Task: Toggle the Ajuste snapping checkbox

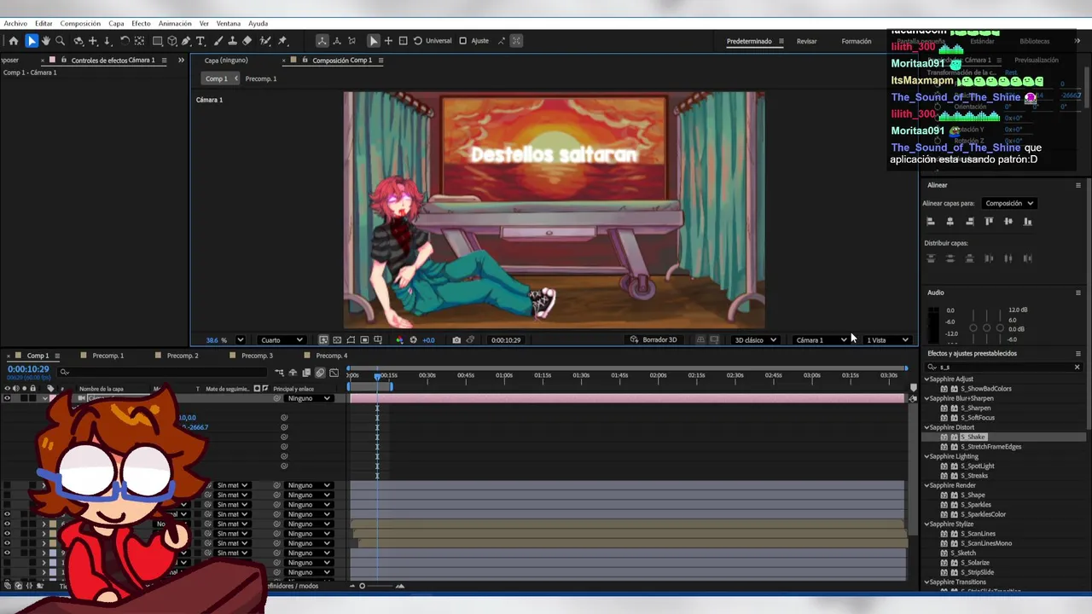Action: pyautogui.click(x=463, y=41)
